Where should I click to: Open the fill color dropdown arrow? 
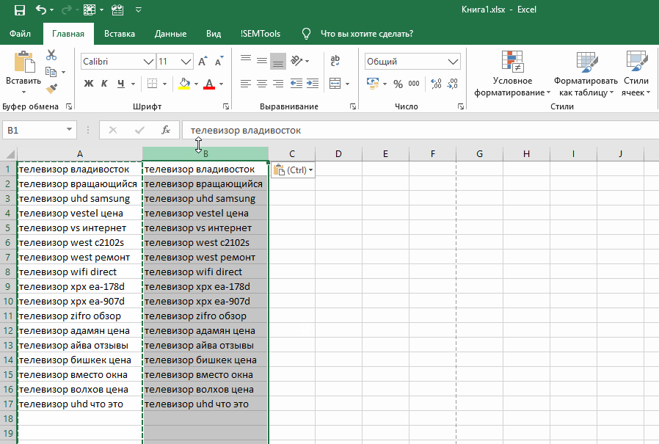[x=196, y=84]
